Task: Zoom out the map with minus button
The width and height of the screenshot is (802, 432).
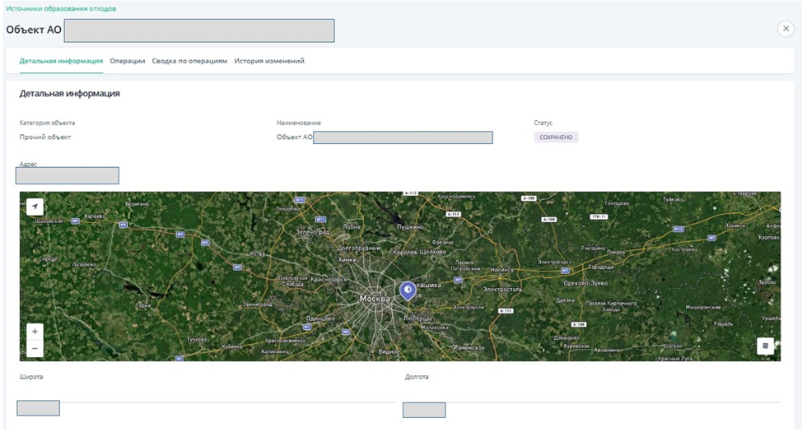Action: pos(35,348)
